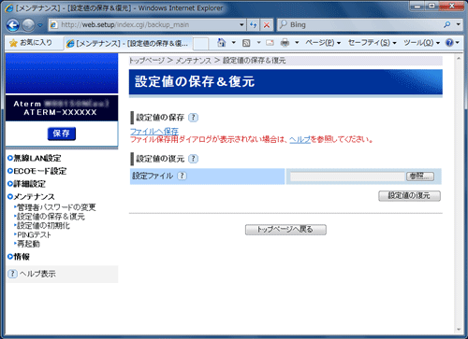Click the browser Help question icon

pos(449,43)
